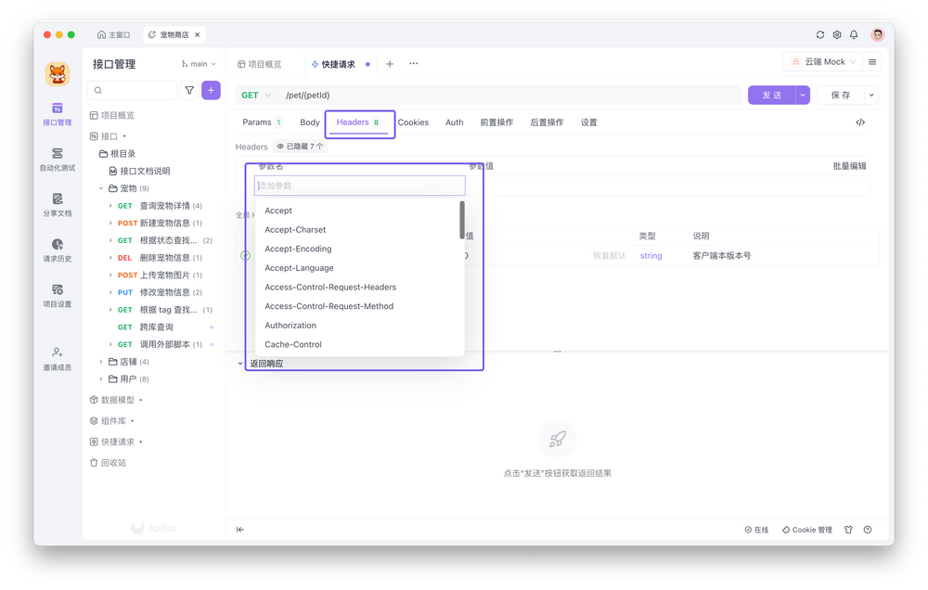Screen dimensions: 928x590
Task: Collapse the 宠物 folder in the API tree
Action: pos(100,187)
